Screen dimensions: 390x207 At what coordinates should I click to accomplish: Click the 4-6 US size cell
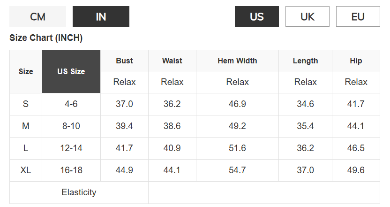pos(71,104)
